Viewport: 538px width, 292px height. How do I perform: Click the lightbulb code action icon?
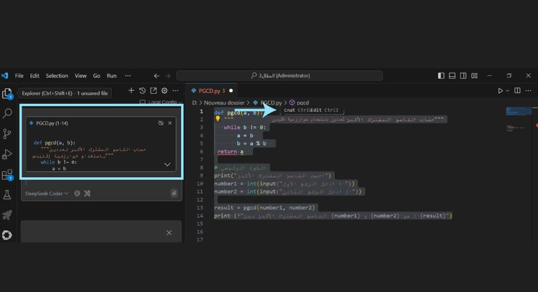coord(218,119)
